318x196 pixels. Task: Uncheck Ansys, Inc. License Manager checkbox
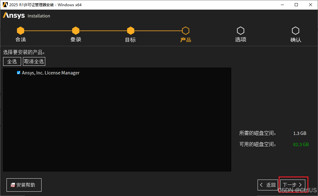point(19,73)
